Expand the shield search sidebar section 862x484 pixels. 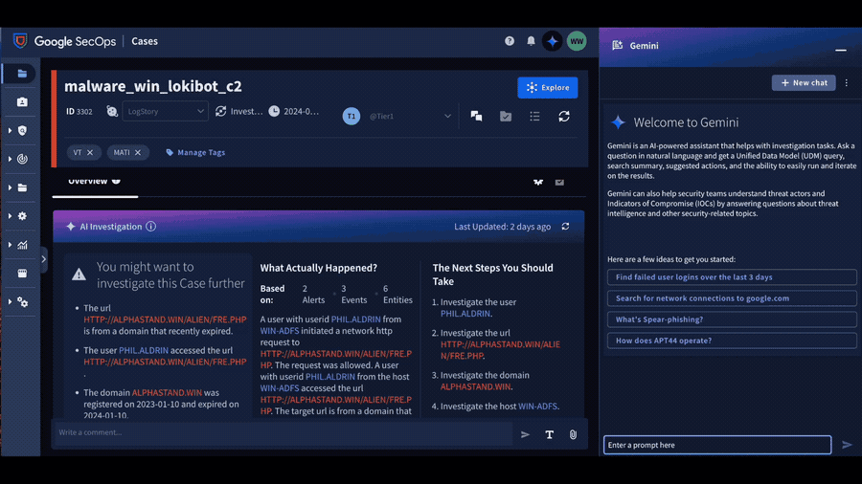[x=10, y=131]
